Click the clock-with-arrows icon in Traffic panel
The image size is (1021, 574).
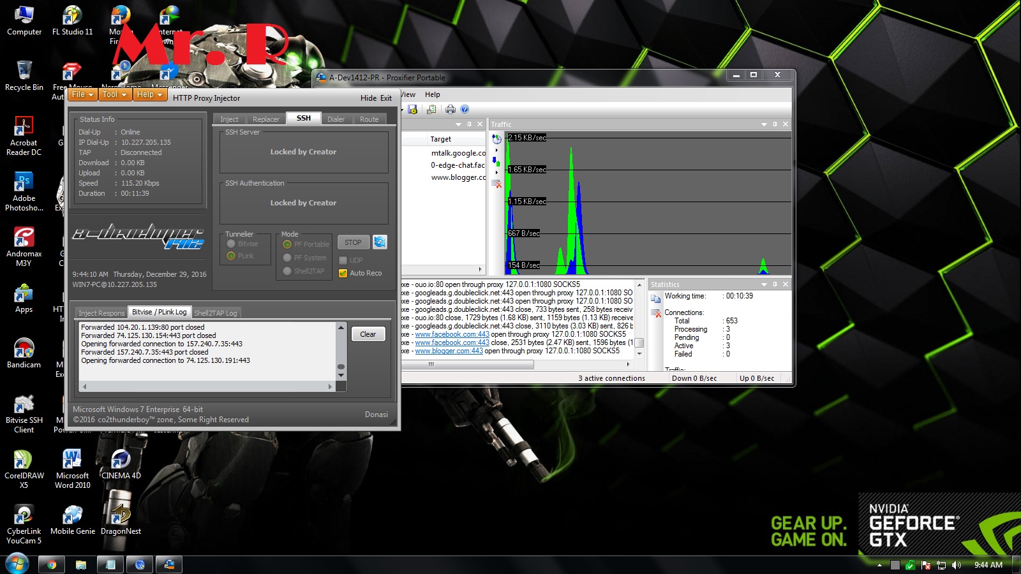pos(496,138)
